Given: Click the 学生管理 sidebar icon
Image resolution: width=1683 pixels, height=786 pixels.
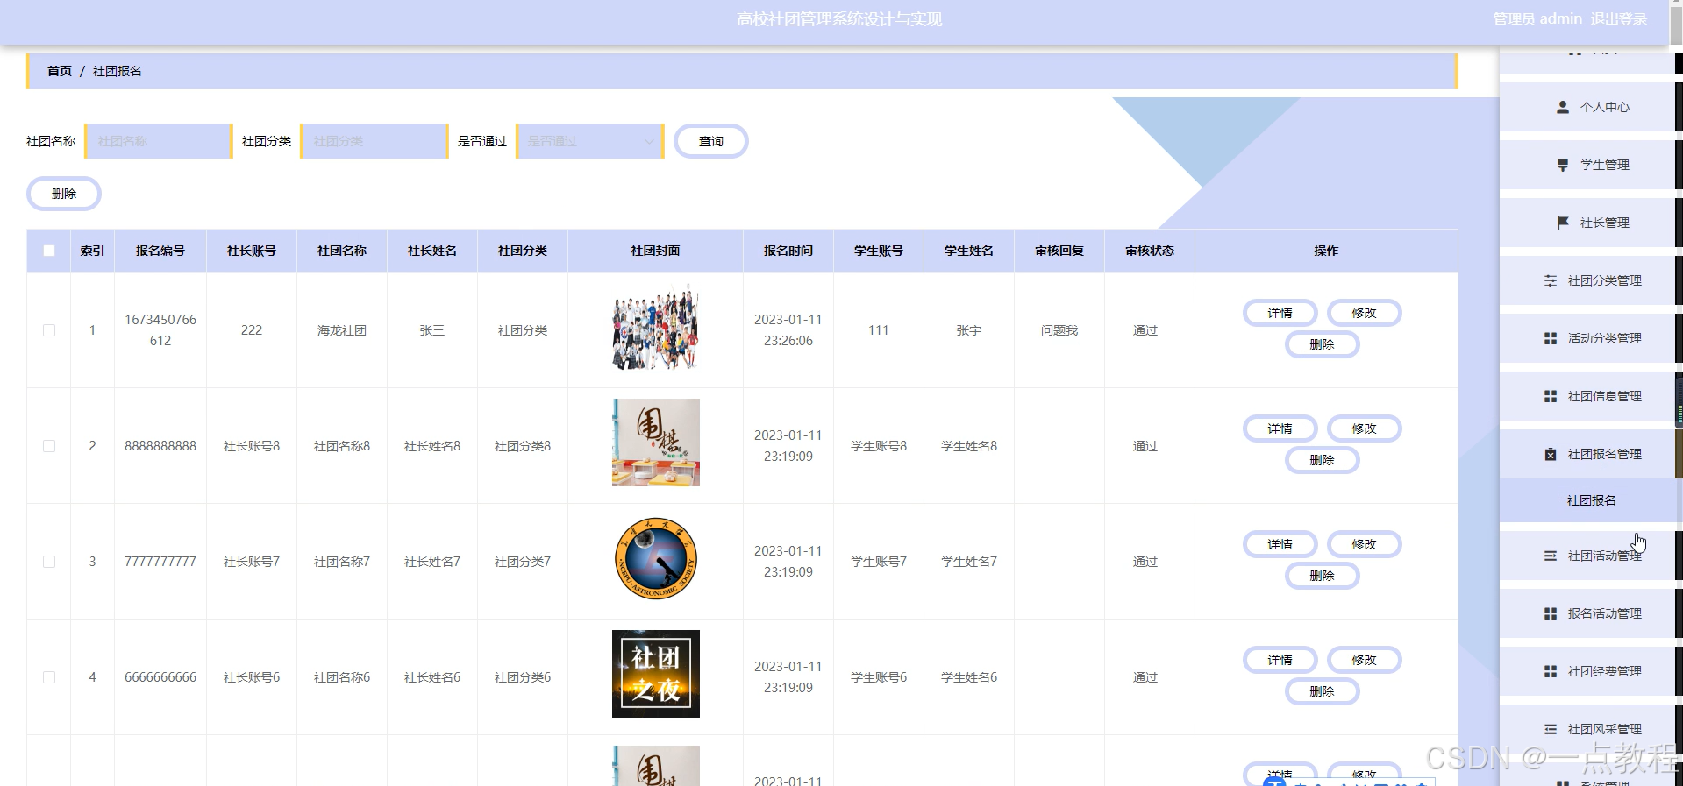Looking at the screenshot, I should (x=1562, y=165).
